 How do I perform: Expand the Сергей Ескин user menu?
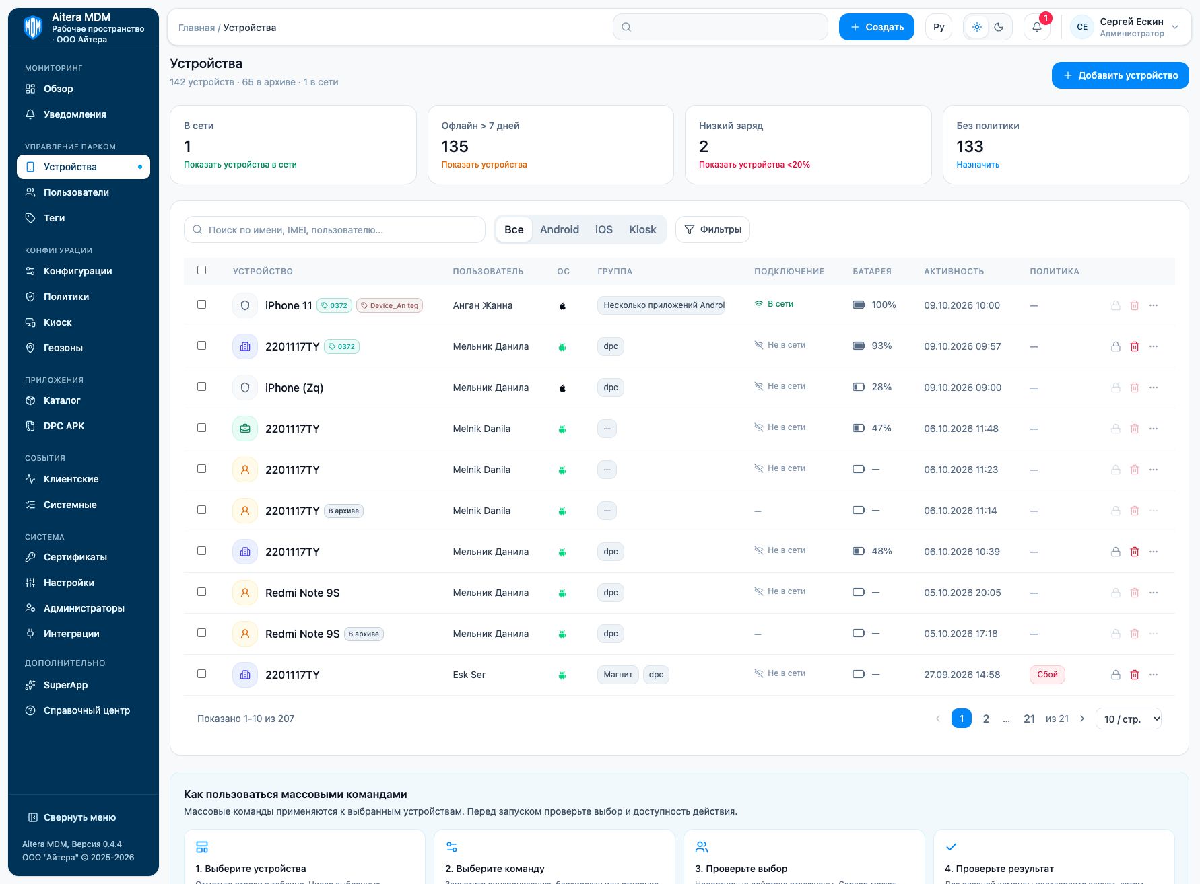pyautogui.click(x=1126, y=27)
